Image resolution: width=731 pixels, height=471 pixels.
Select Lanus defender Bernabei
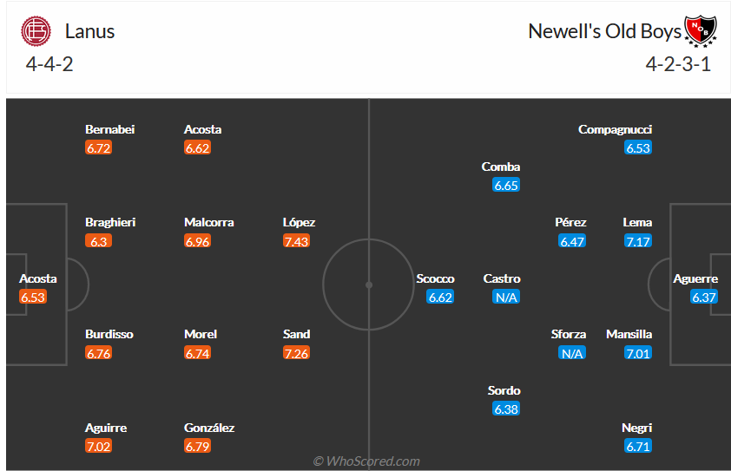[110, 130]
